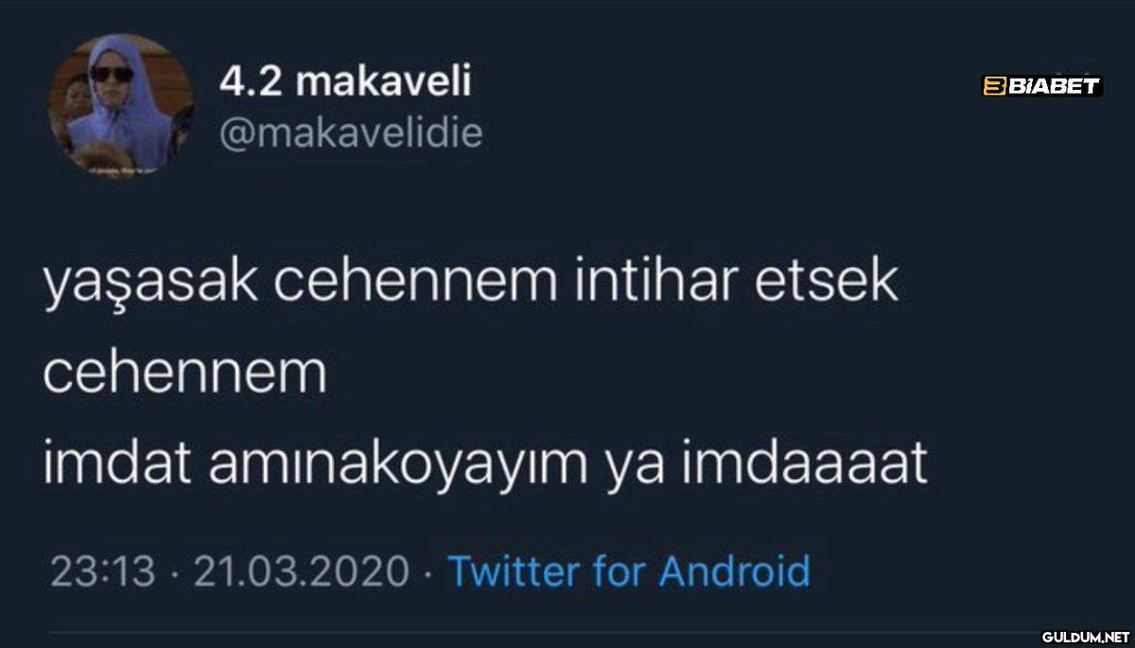The width and height of the screenshot is (1135, 648).
Task: Click the display name 4.2 makaveli
Action: [x=345, y=83]
